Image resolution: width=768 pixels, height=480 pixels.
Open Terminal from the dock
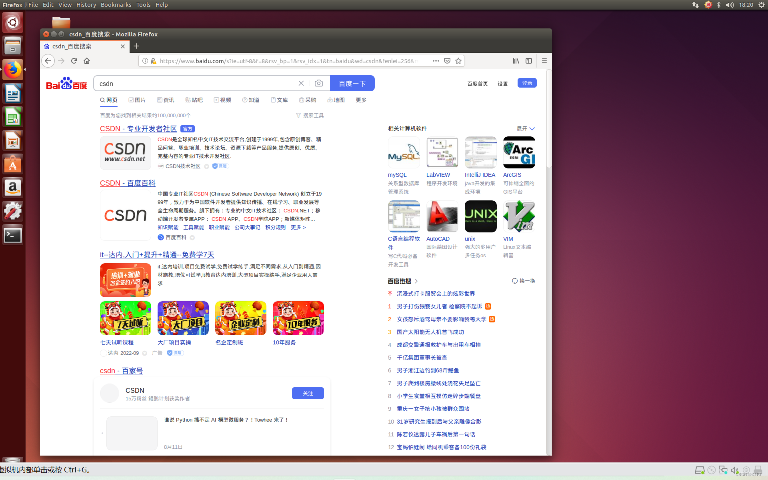(13, 235)
